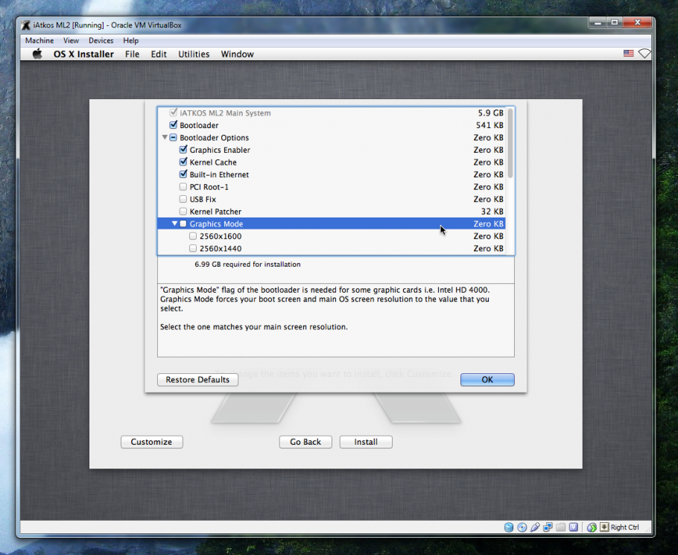Click the shared folders status icon
Image resolution: width=678 pixels, height=555 pixels.
click(x=561, y=527)
